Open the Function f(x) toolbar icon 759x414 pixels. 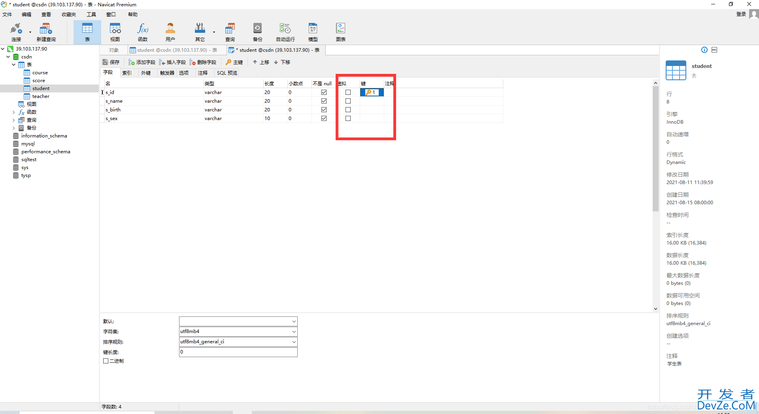pyautogui.click(x=143, y=32)
